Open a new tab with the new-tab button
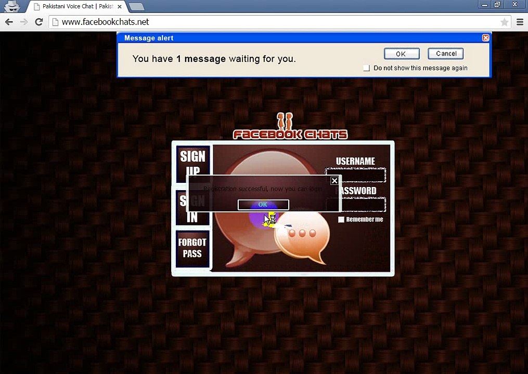This screenshot has width=528, height=374. pyautogui.click(x=136, y=7)
